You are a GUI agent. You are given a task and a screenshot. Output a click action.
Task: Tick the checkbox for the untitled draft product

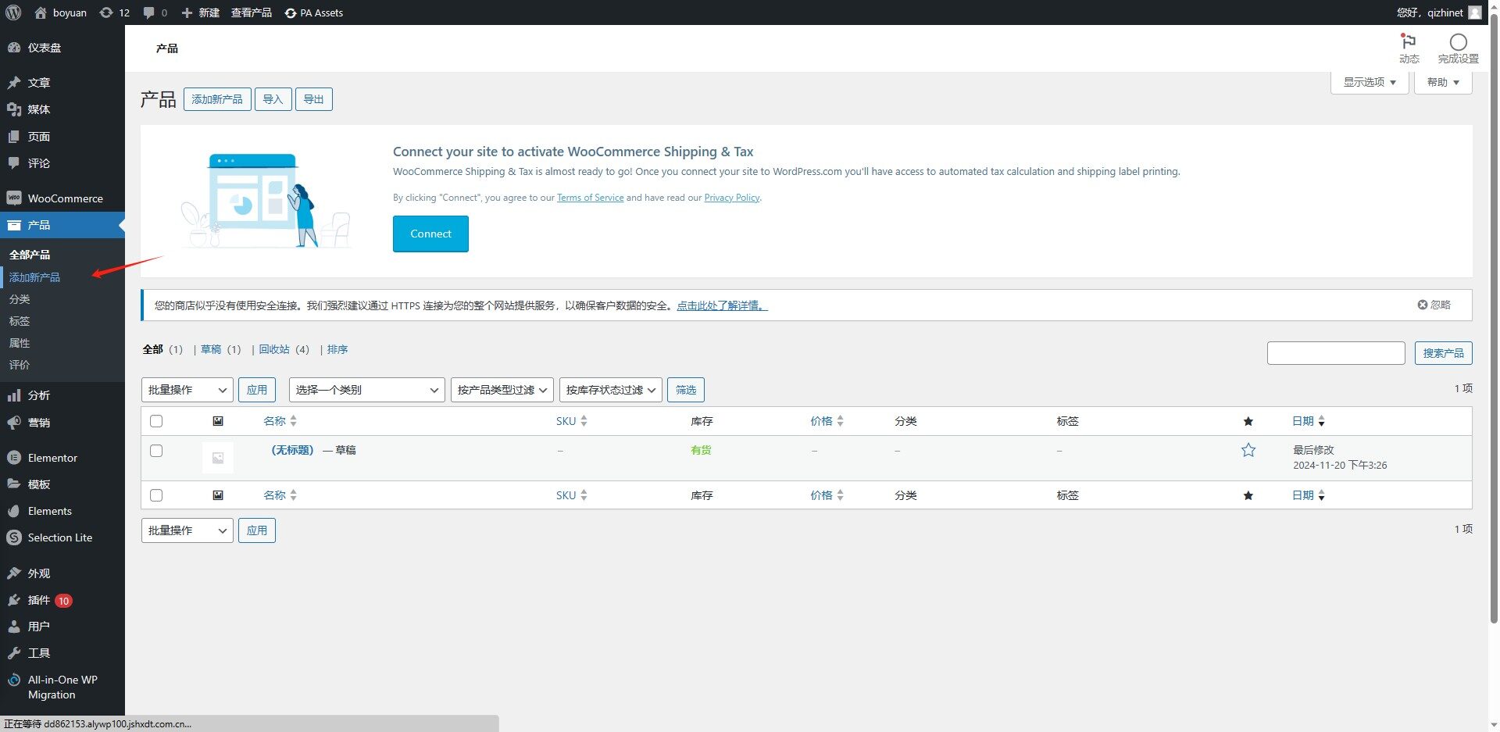click(x=156, y=451)
